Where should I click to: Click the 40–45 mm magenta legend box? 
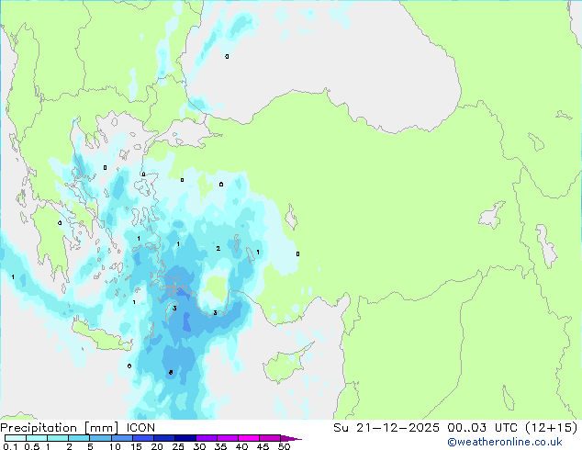pos(249,438)
